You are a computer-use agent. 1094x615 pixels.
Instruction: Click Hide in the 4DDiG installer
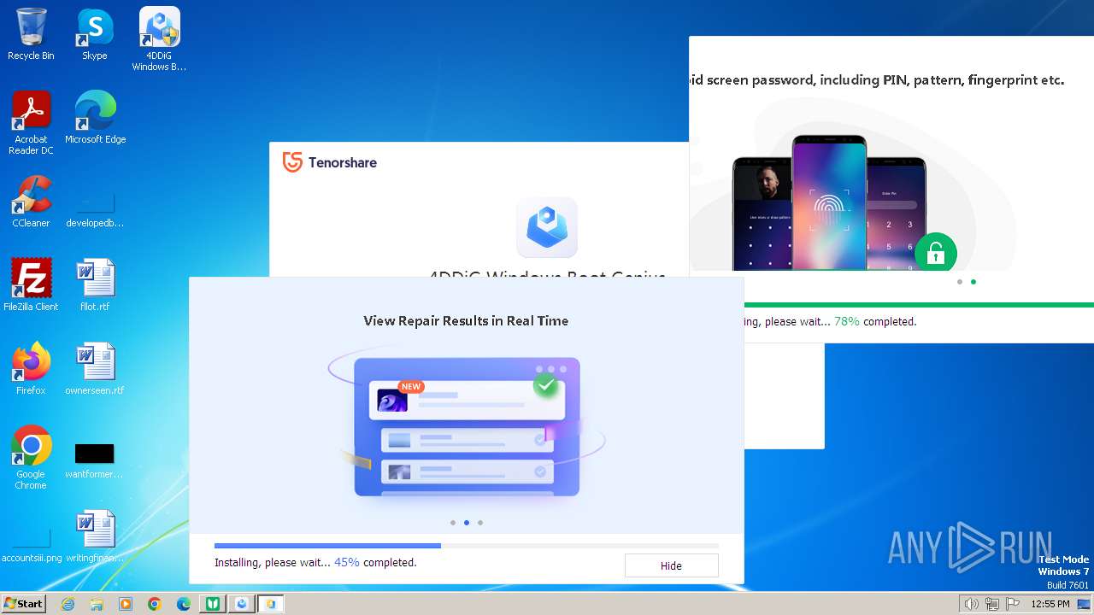coord(671,565)
